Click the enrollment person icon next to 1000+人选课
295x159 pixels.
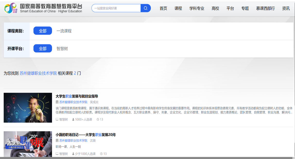pos(73,120)
